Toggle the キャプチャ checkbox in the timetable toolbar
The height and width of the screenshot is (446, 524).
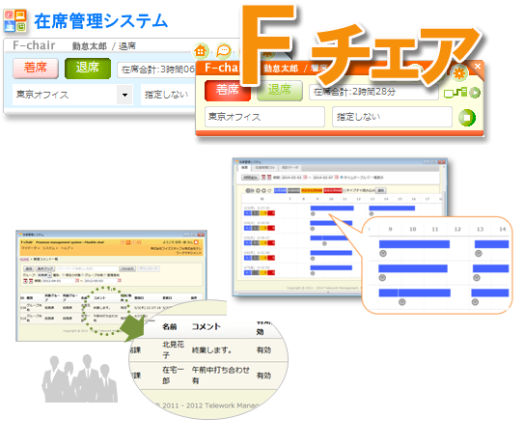[x=345, y=190]
